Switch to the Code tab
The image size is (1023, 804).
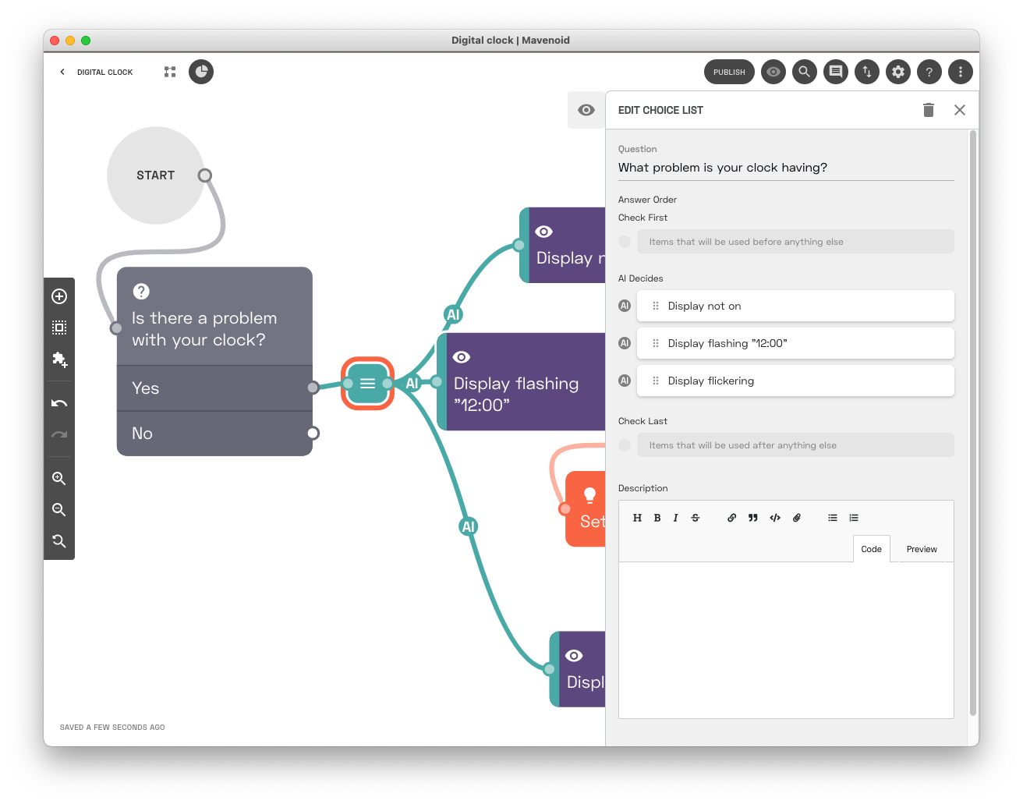[x=871, y=549]
